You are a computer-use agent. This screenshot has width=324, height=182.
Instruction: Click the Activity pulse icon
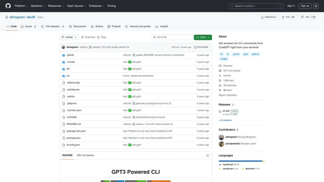pos(220,76)
